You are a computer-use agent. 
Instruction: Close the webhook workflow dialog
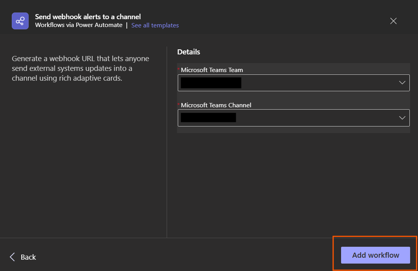tap(393, 21)
